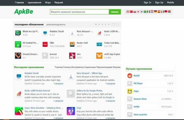
Task: Click the Sing! app icon
Action: pyautogui.click(x=71, y=111)
